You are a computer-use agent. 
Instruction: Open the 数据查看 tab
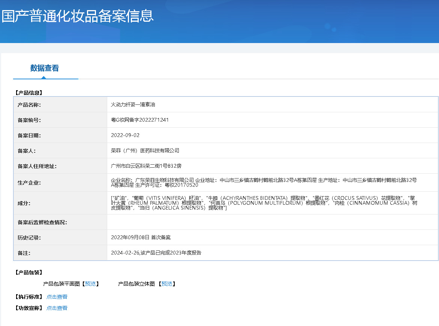tap(45, 68)
